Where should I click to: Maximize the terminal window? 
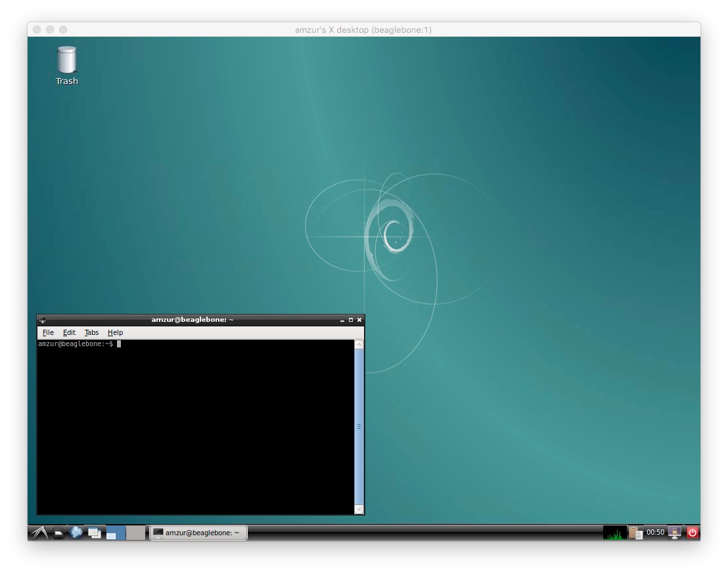click(351, 320)
